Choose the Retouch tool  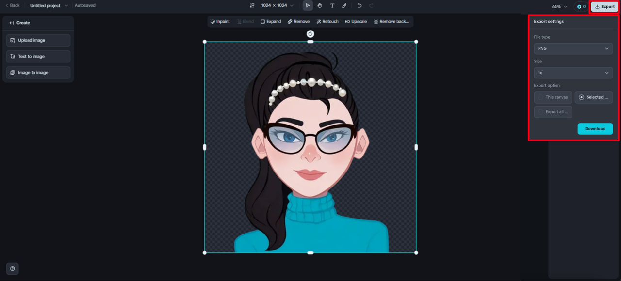click(327, 21)
